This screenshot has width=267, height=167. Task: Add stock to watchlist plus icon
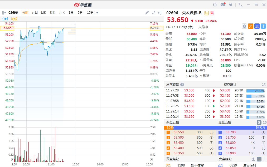[x=263, y=26]
